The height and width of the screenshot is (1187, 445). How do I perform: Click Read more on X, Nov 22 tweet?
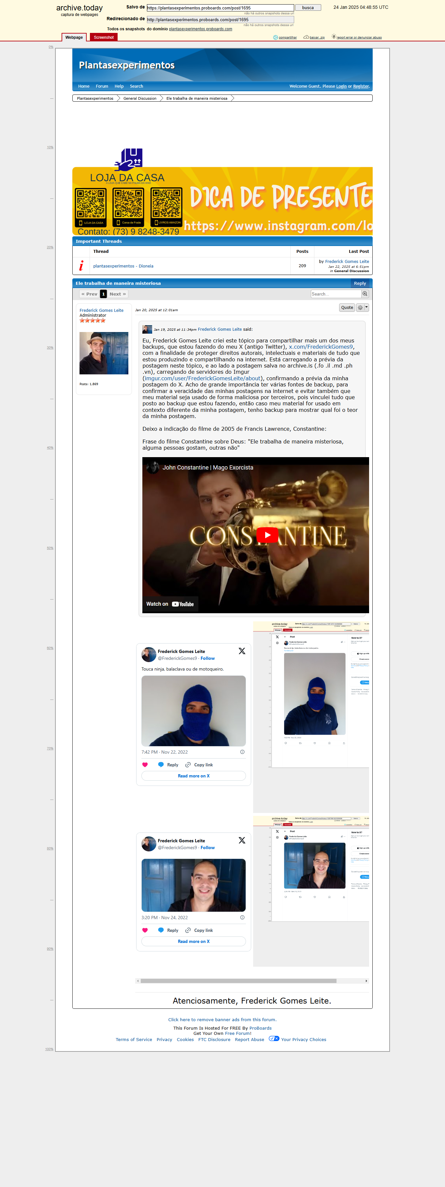click(194, 776)
